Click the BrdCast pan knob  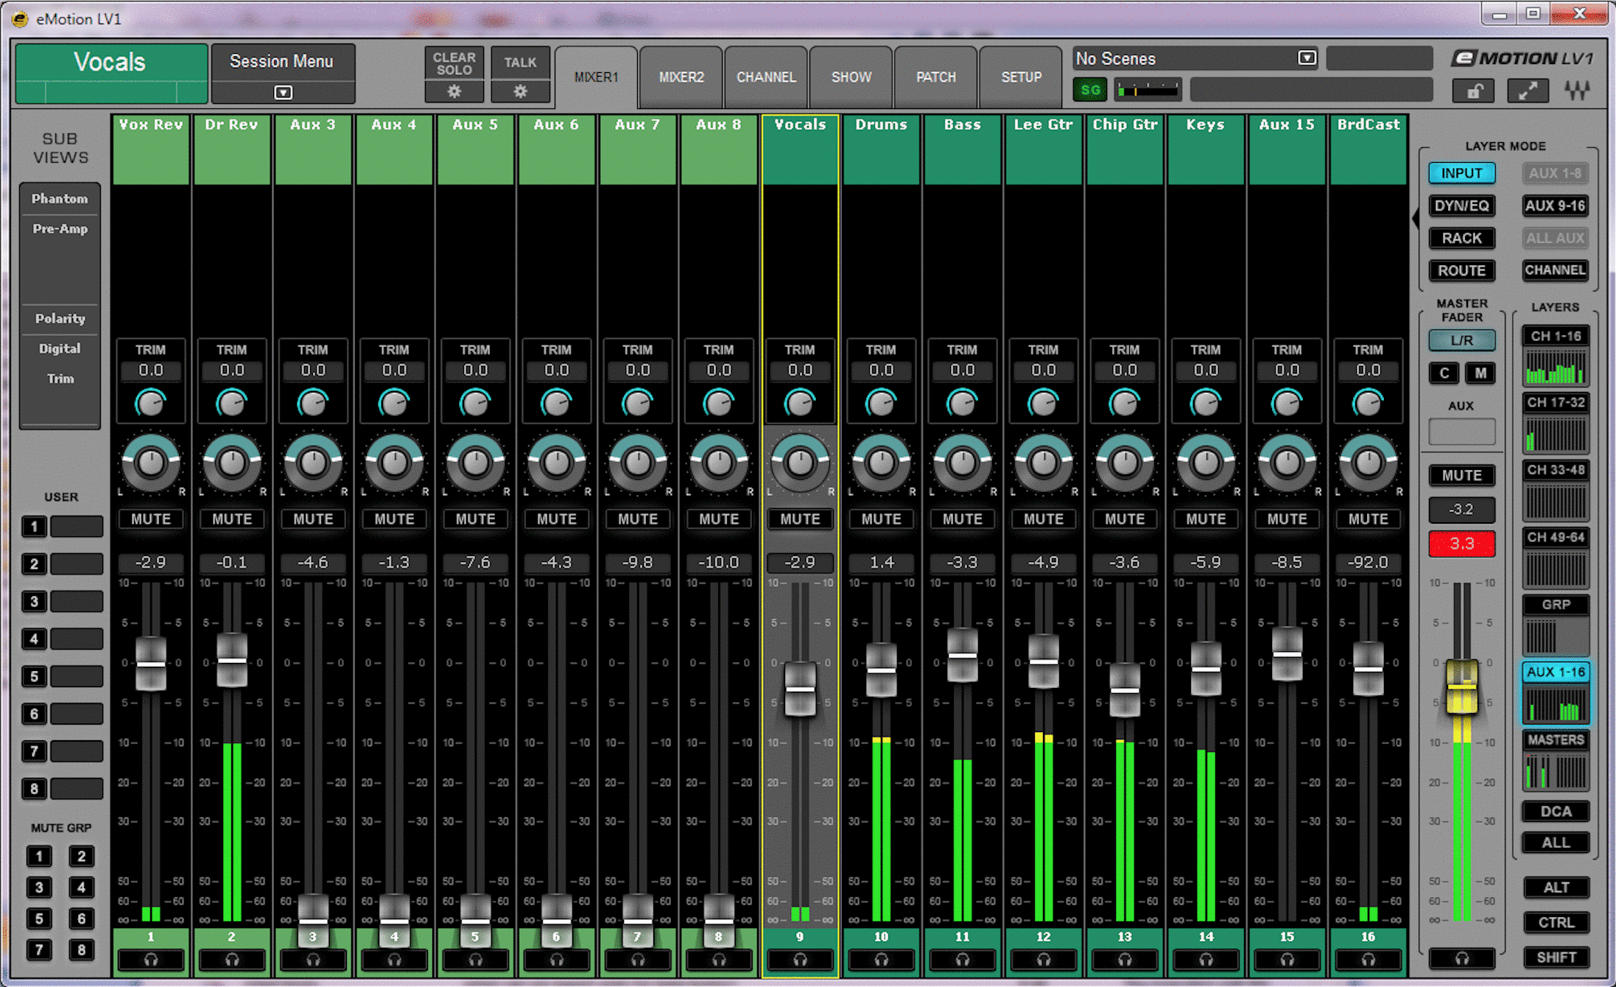point(1368,463)
